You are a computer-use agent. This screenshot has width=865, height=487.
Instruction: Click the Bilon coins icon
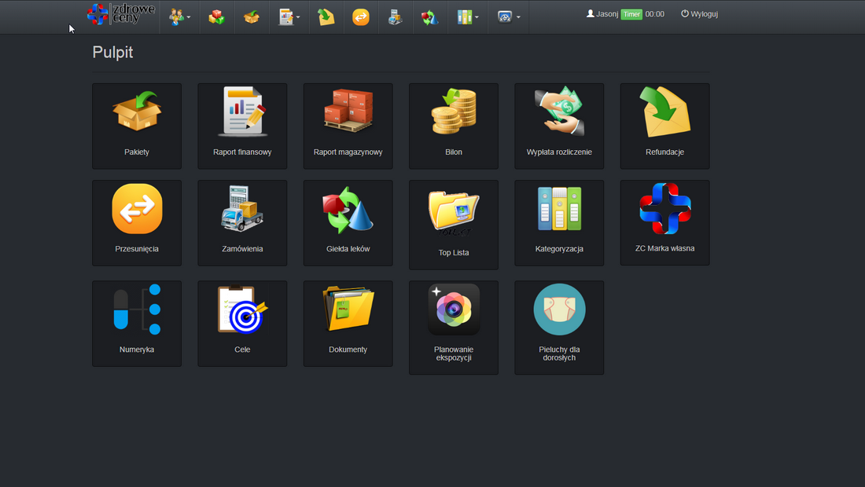pos(454,112)
